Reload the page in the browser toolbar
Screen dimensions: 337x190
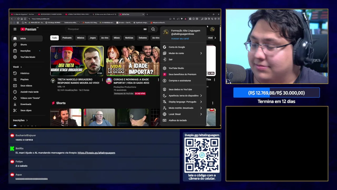18,19
